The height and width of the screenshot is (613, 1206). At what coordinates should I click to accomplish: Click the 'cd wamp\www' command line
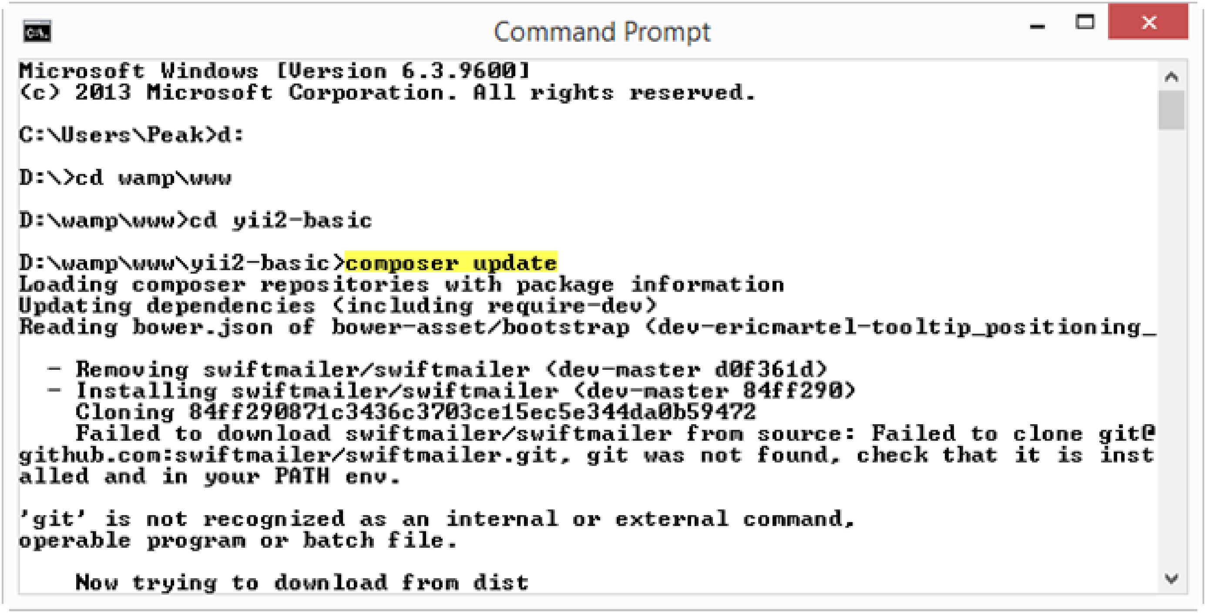tap(125, 178)
